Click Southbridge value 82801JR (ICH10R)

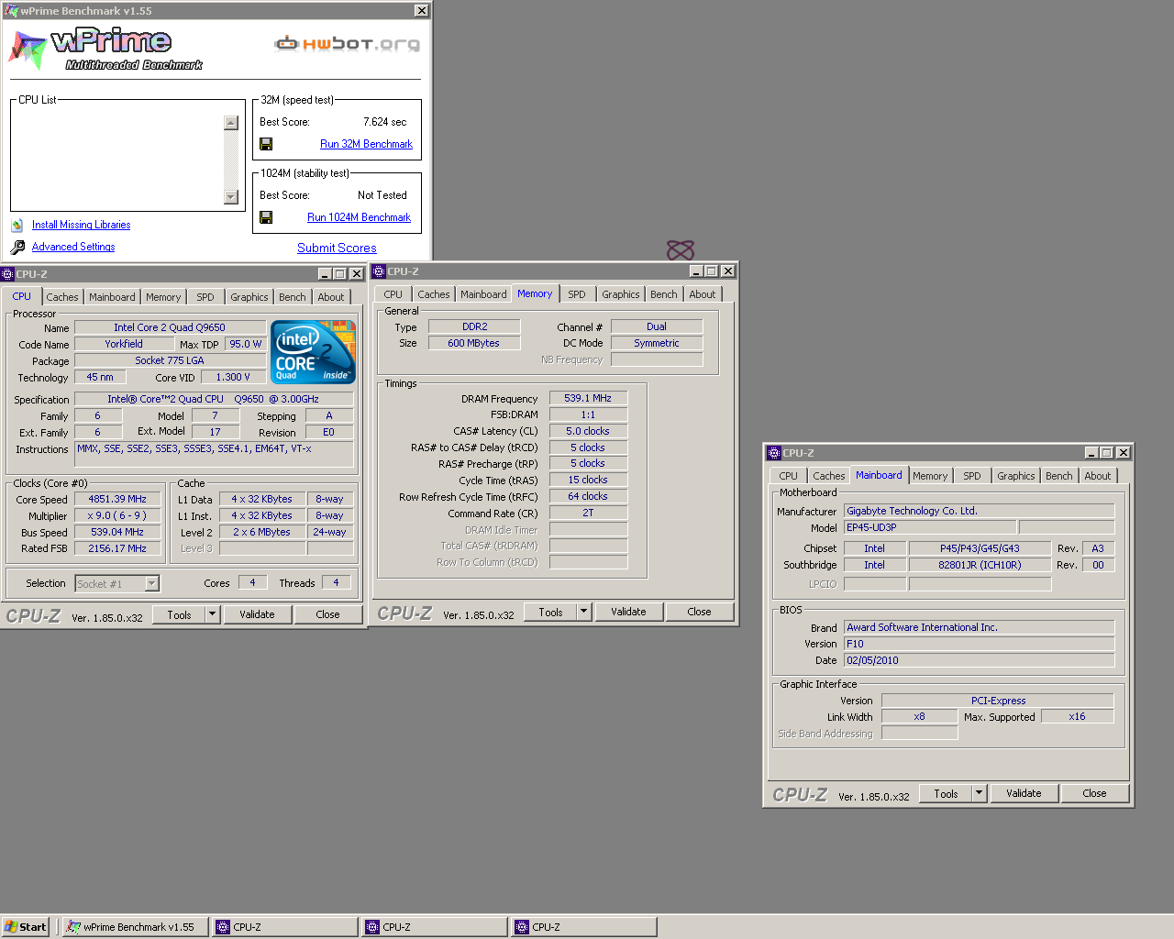(x=980, y=565)
